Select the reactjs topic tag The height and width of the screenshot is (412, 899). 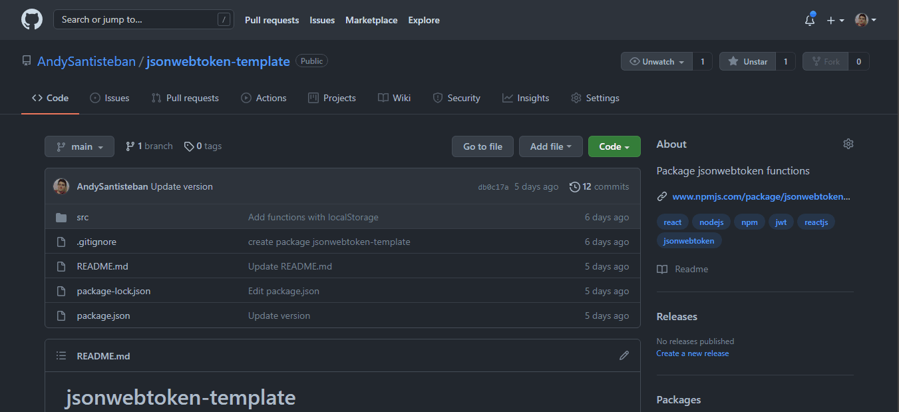coord(816,222)
